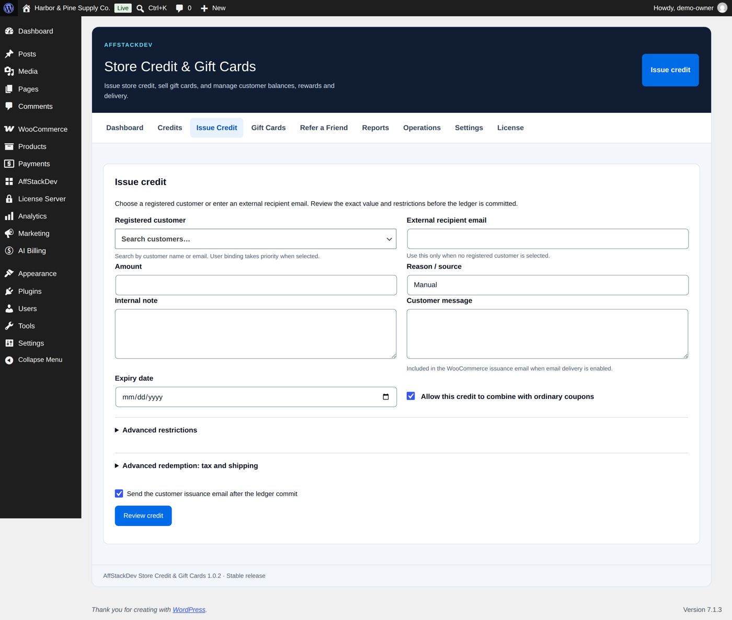Open the Ctrl+K search icon
This screenshot has height=620, width=732.
(x=140, y=8)
